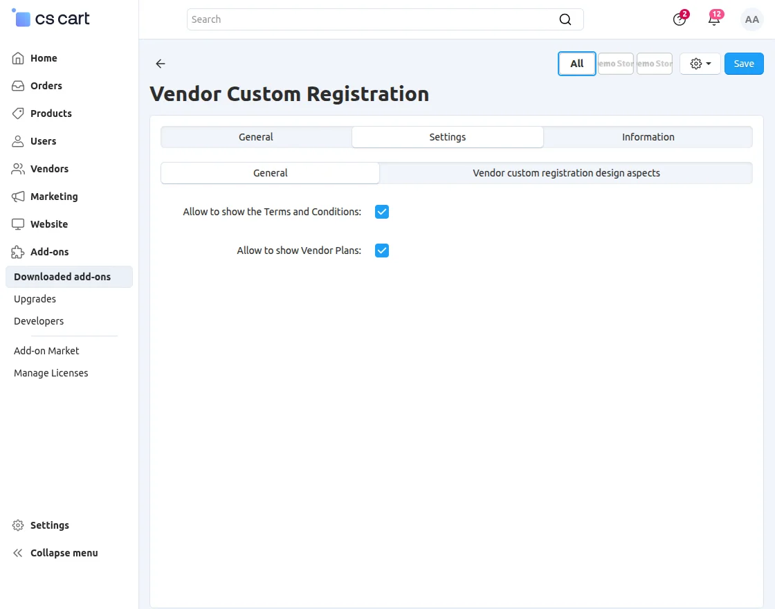
Task: Open the notifications bell icon
Action: click(715, 19)
